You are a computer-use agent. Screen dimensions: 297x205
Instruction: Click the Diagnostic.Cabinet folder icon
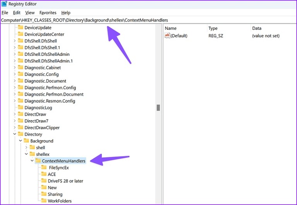coord(20,67)
